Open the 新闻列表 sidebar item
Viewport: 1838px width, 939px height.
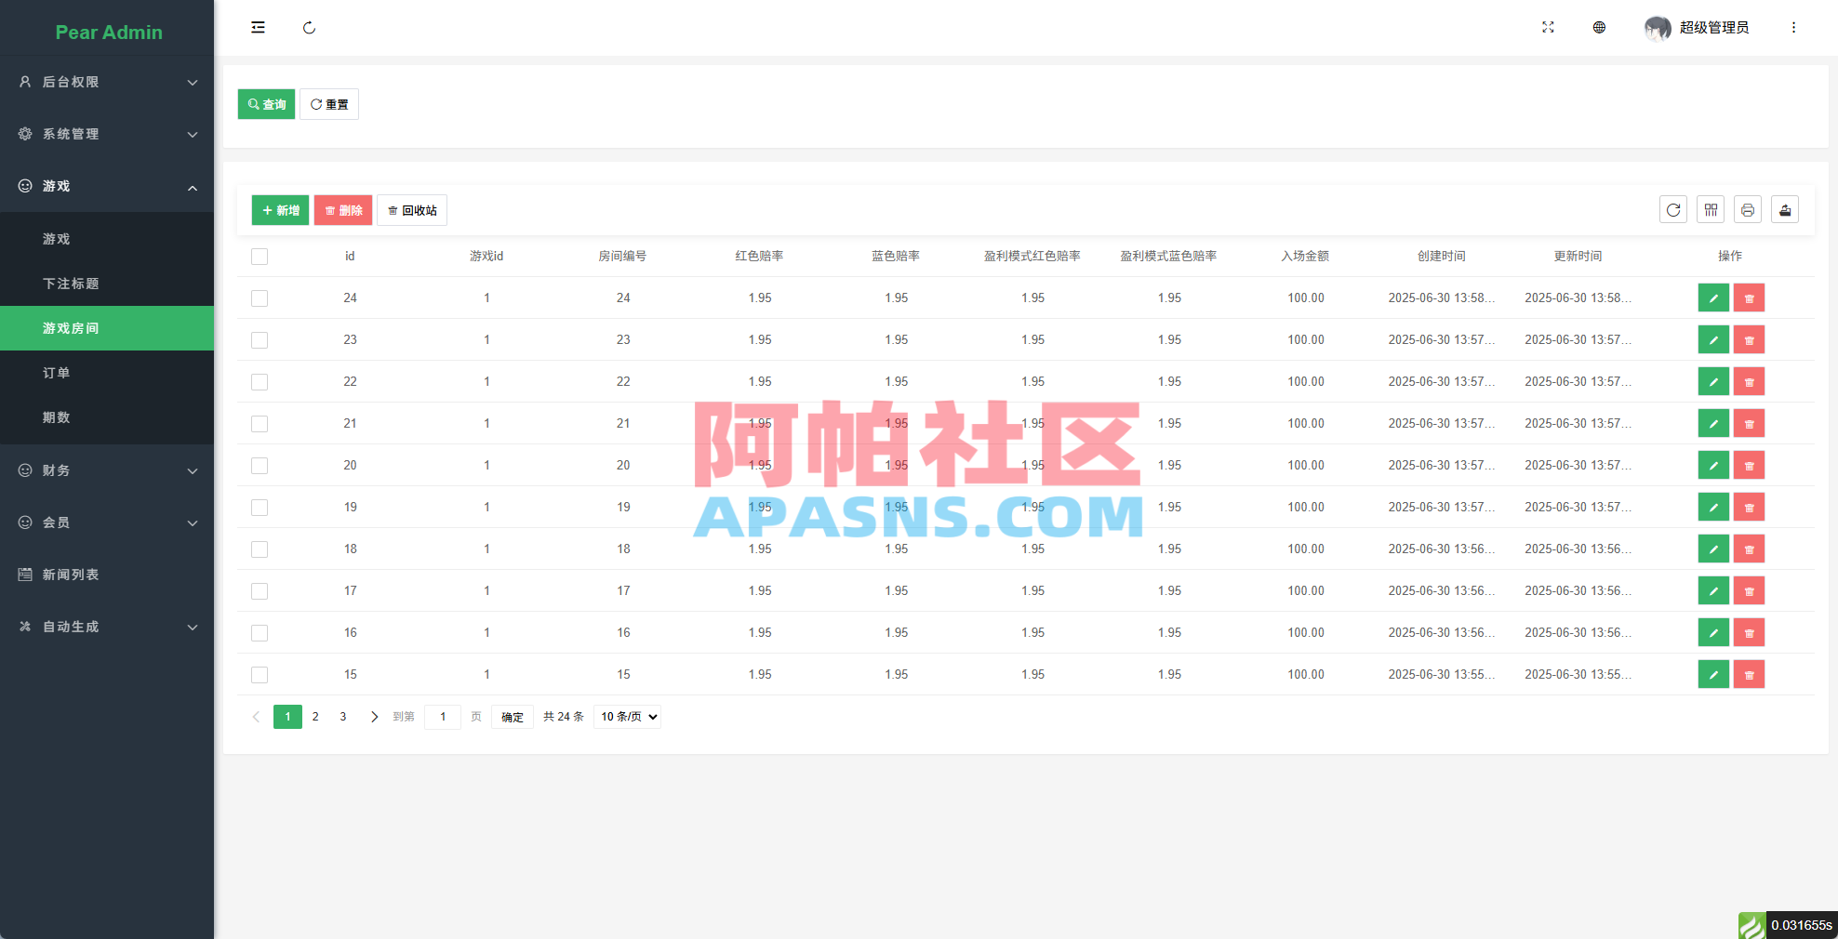click(107, 575)
